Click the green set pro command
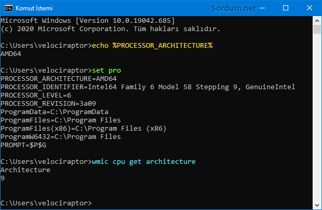Image resolution: width=322 pixels, height=210 pixels. 106,71
